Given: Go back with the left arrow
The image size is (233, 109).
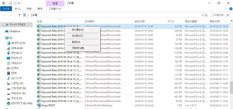Looking at the screenshot, I should (4, 15).
